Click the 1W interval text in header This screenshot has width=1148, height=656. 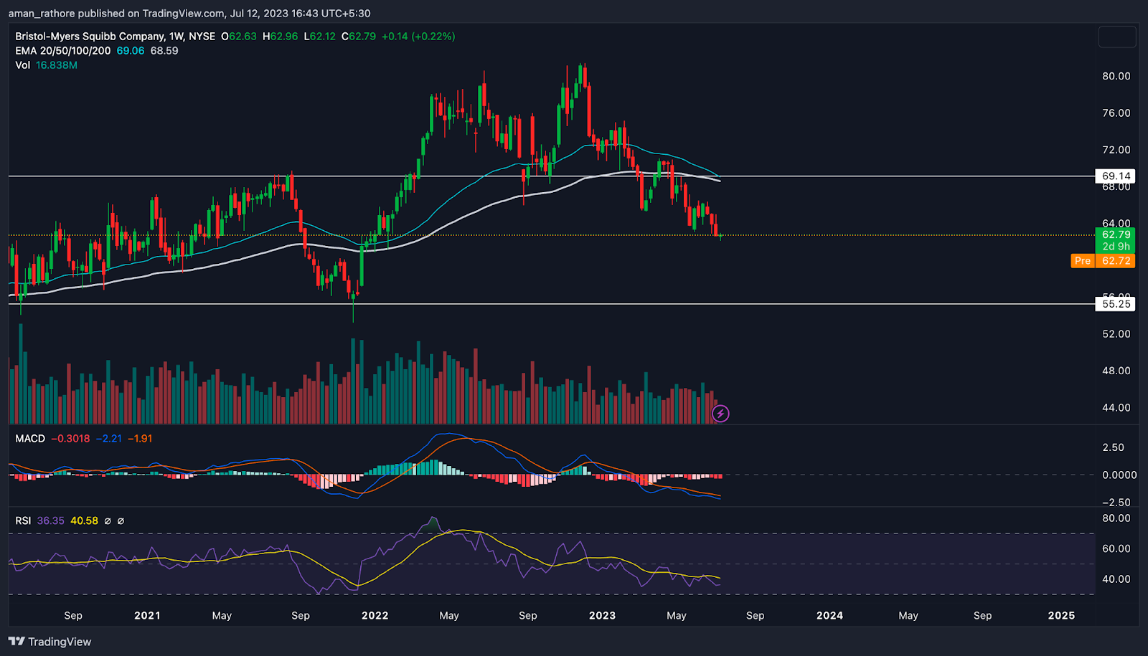tap(177, 36)
